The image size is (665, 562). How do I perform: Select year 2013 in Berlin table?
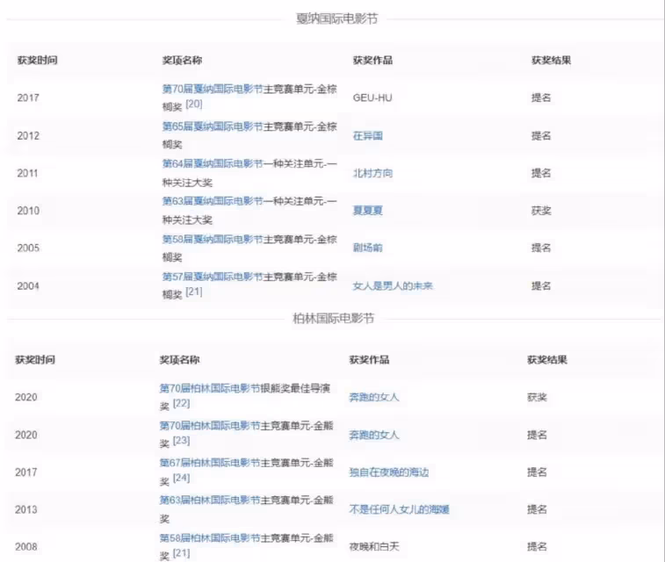coord(25,509)
